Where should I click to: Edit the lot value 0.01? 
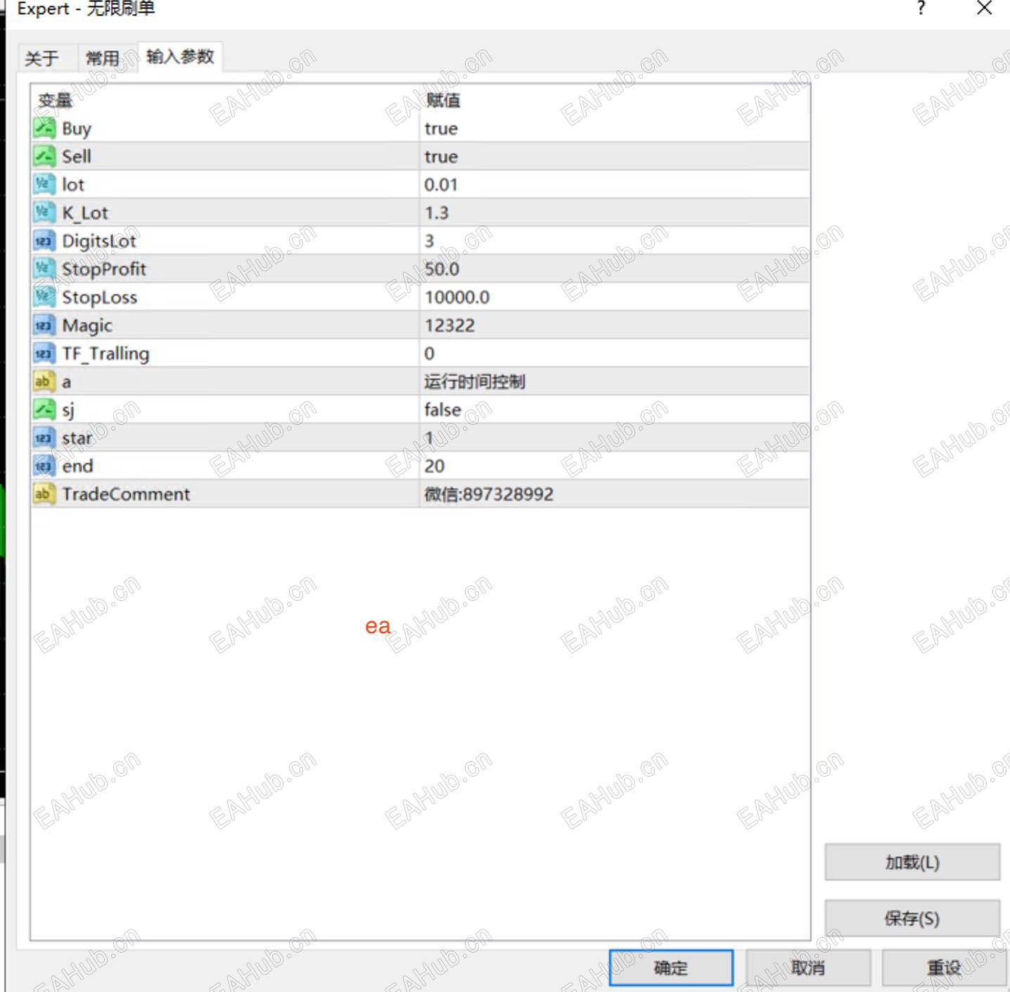[x=441, y=185]
